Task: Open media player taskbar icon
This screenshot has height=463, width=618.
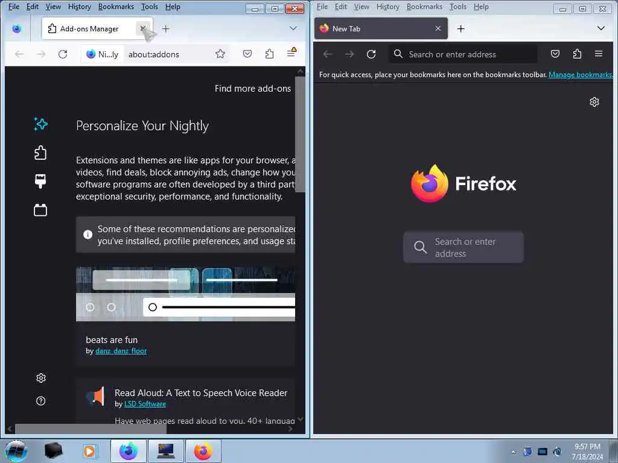Action: [89, 451]
